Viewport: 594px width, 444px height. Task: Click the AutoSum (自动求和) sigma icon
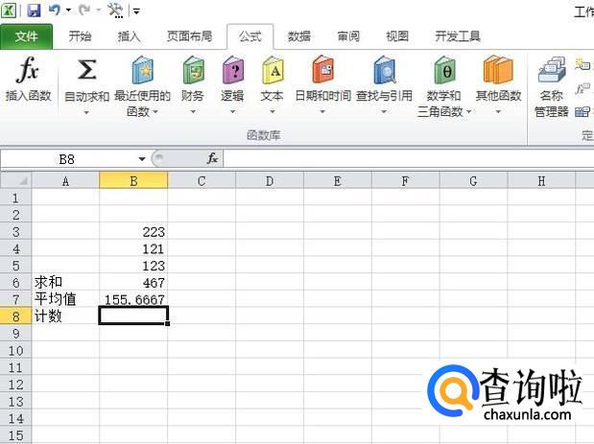(x=86, y=74)
